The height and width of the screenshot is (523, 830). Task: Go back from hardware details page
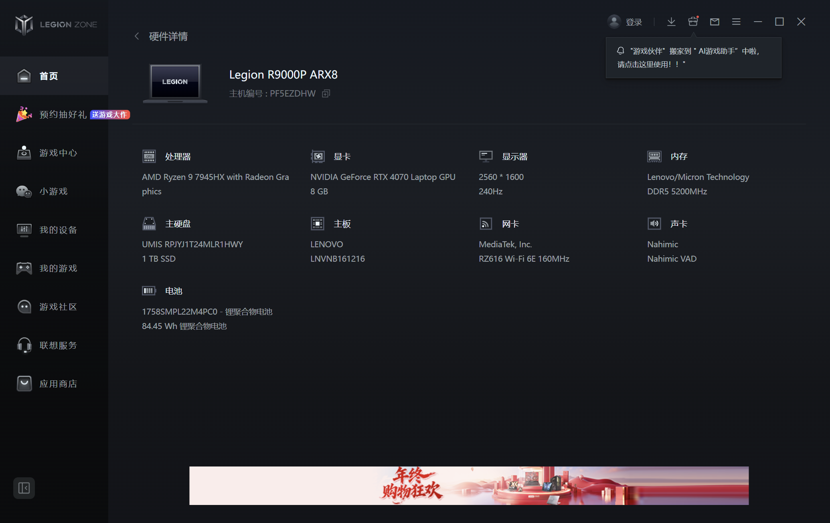tap(137, 36)
